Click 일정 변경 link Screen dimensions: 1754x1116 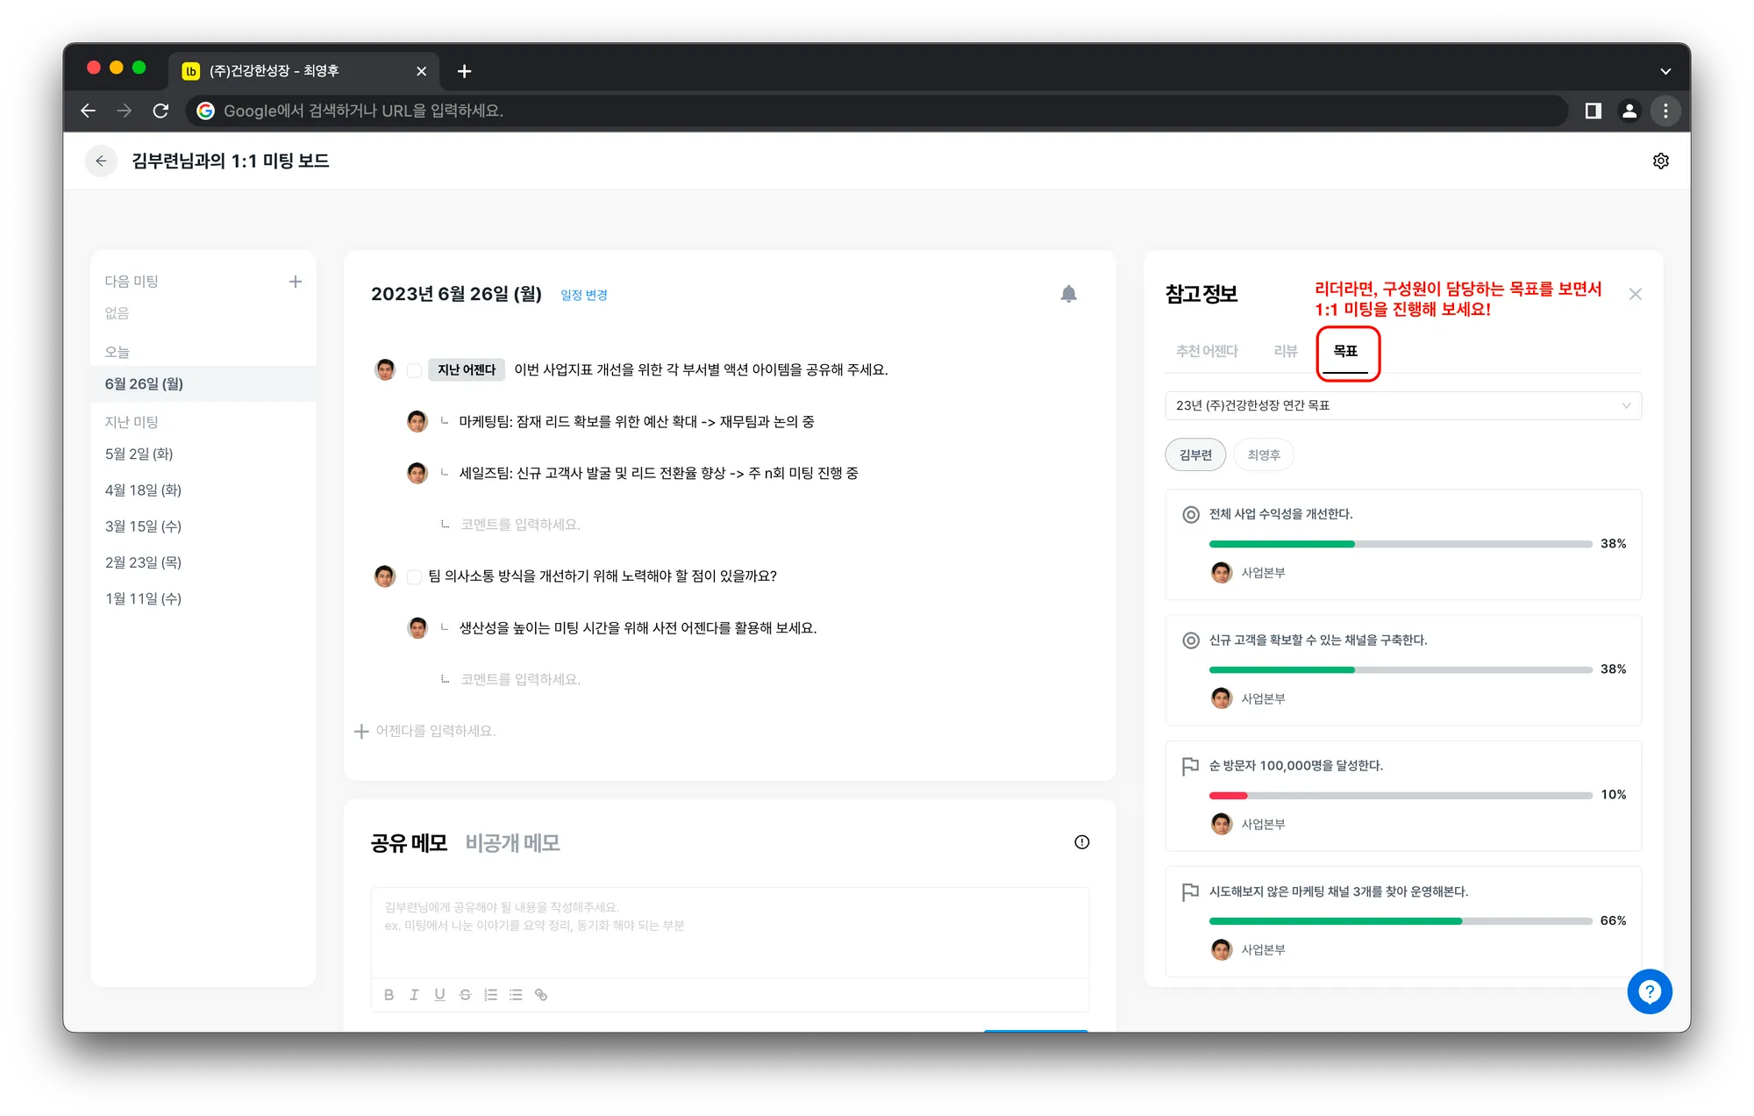coord(584,295)
